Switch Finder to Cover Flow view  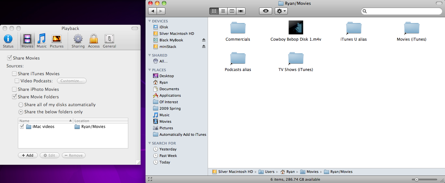click(241, 11)
